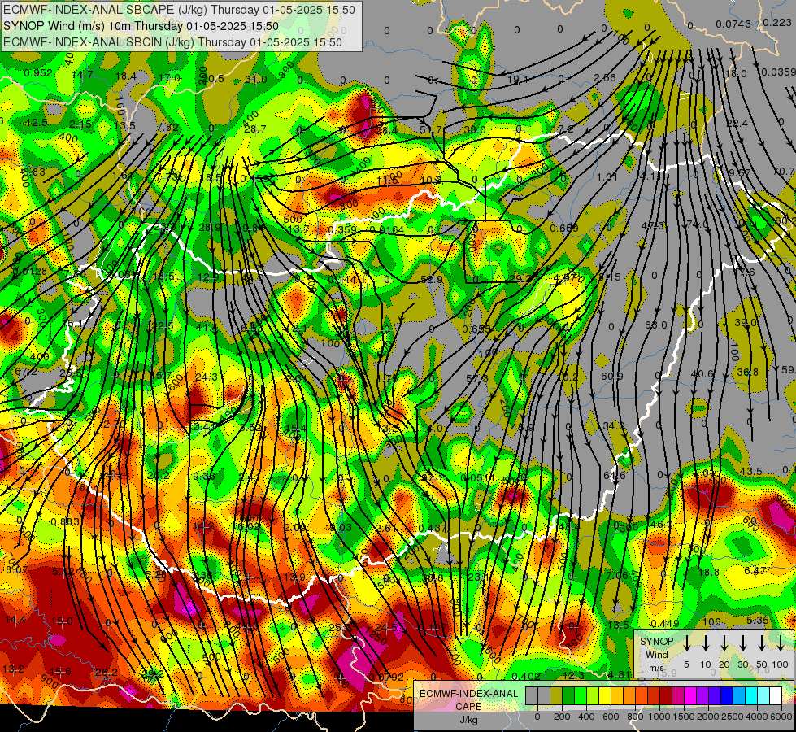The width and height of the screenshot is (796, 732).
Task: Click the wind arrow above 30 m/s
Action: tap(743, 643)
